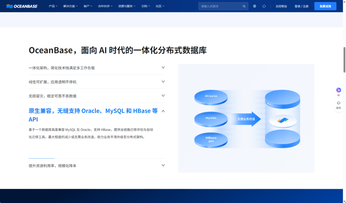Click the 线性可扩展，应用透明不停机 heading

[52, 82]
